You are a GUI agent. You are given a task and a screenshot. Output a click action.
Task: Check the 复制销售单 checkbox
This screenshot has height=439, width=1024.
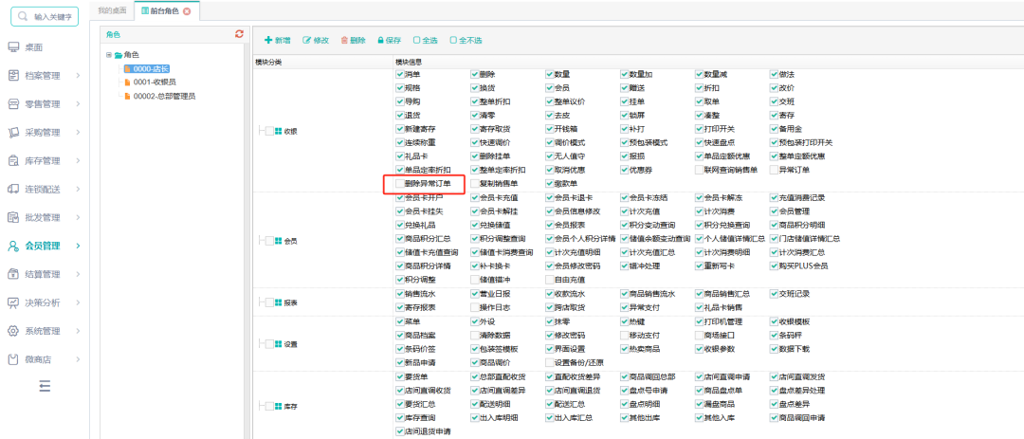coord(475,184)
